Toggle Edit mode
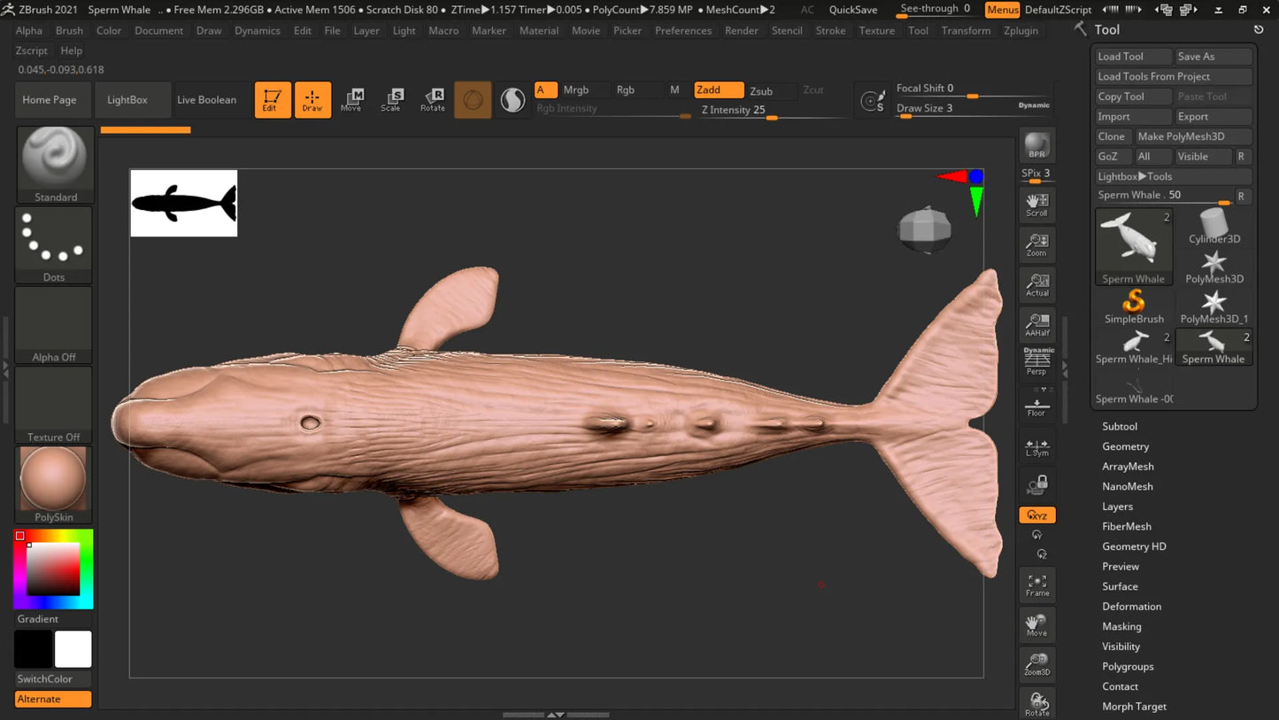 click(x=273, y=99)
